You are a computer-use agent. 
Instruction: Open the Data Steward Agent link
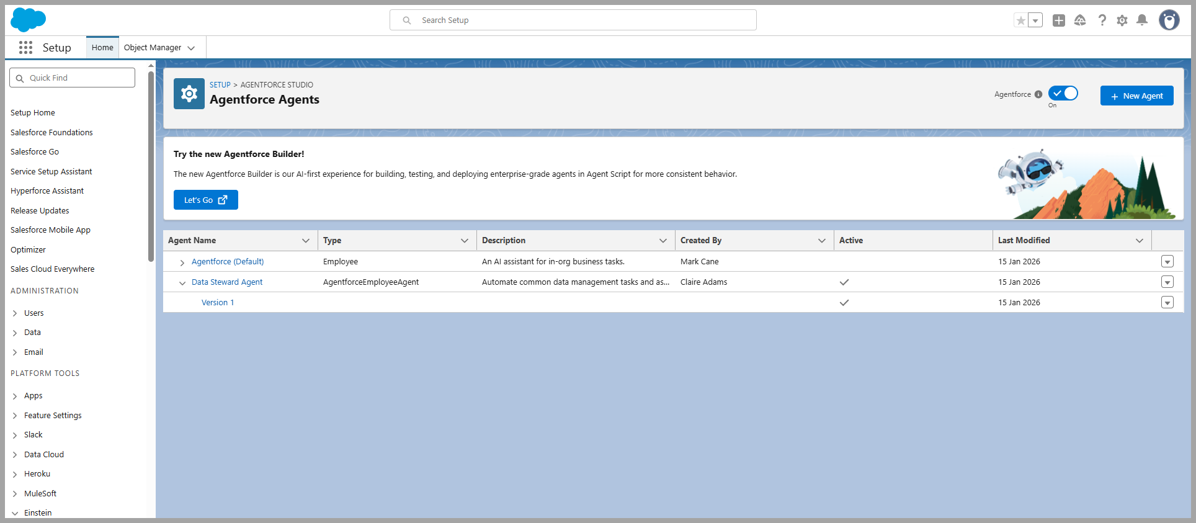(227, 282)
